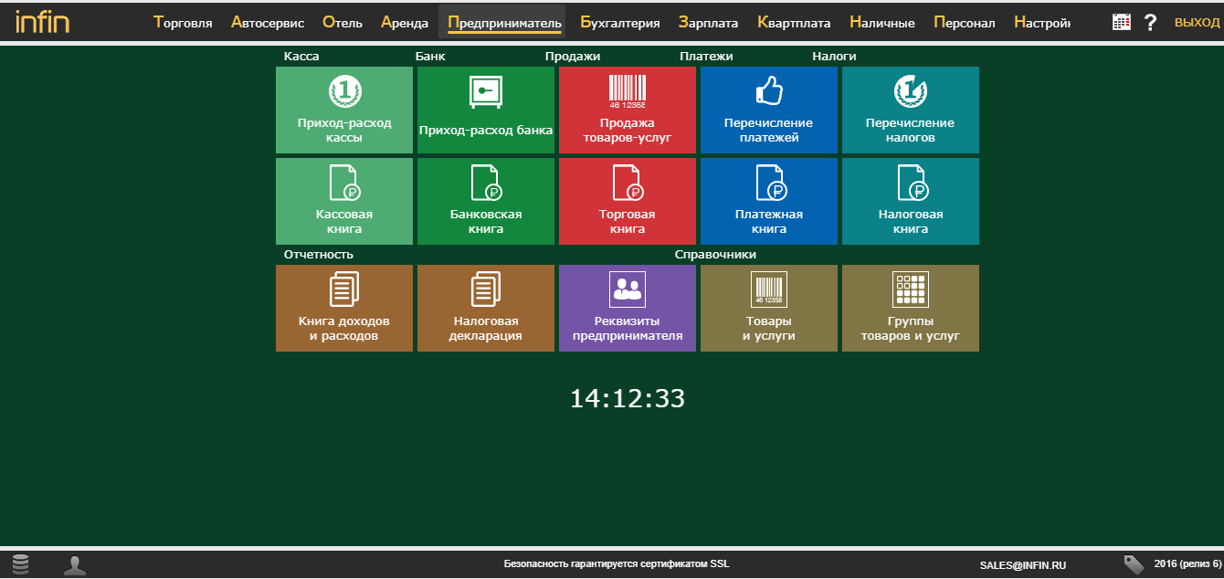The image size is (1224, 579).
Task: Open Реквизиты предпринимателя tile
Action: [628, 308]
